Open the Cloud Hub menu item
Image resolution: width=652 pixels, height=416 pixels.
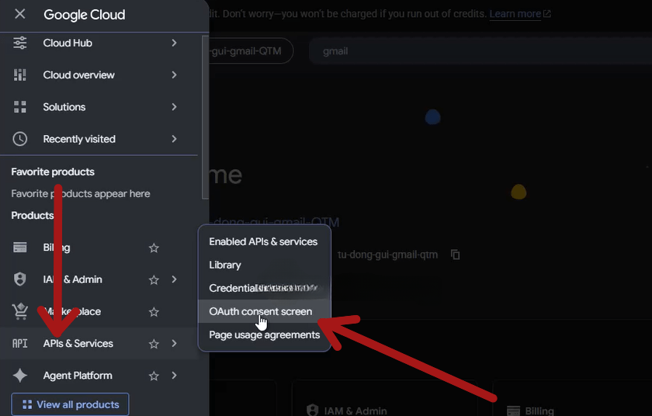(x=99, y=43)
